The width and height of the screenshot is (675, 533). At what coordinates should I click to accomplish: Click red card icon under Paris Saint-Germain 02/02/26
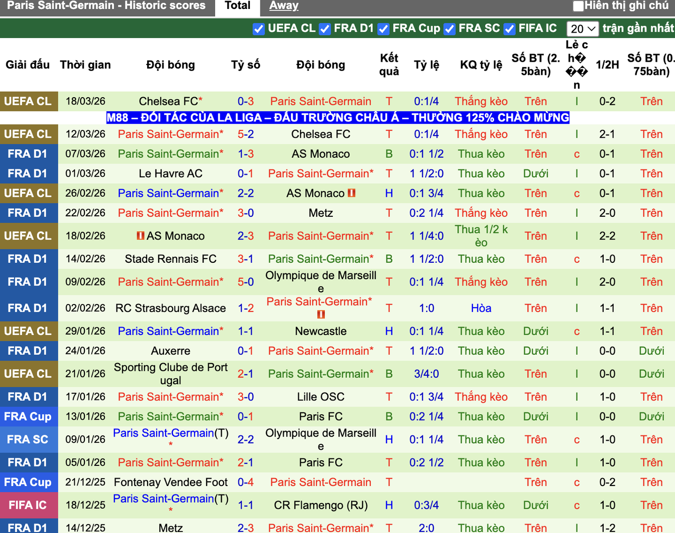(x=321, y=315)
